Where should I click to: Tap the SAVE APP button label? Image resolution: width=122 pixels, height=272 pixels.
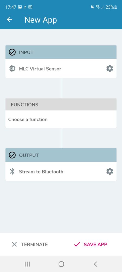(95, 245)
